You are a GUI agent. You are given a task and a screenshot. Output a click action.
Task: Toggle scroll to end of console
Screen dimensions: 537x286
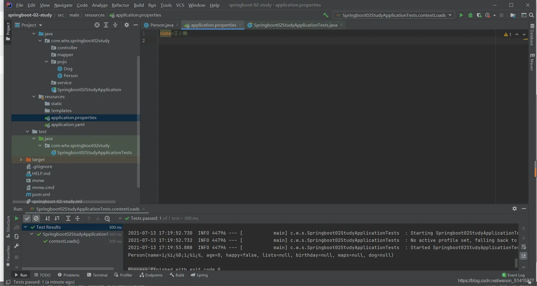(x=524, y=256)
